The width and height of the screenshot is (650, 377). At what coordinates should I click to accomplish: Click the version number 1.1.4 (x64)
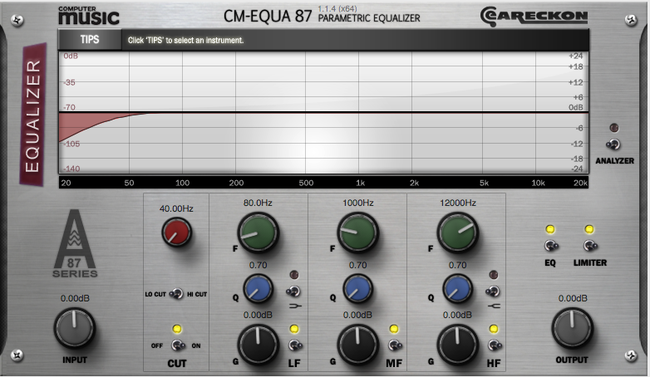337,8
